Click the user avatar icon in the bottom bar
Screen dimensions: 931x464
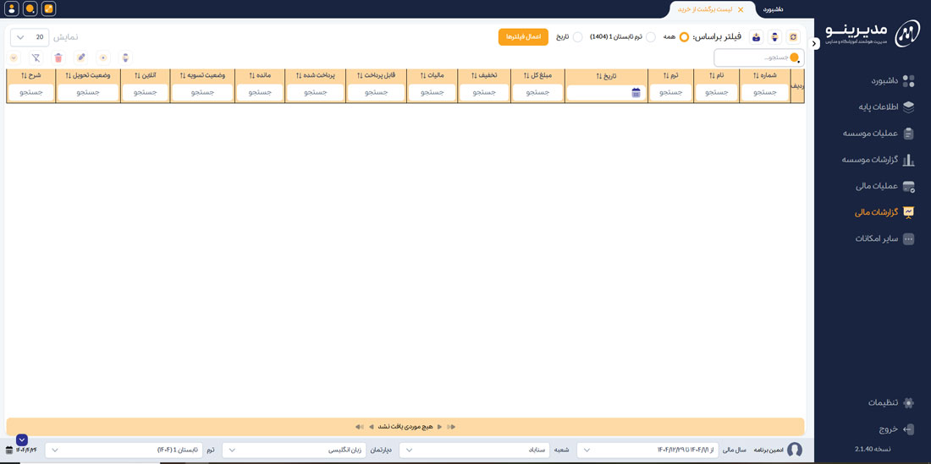click(x=794, y=450)
